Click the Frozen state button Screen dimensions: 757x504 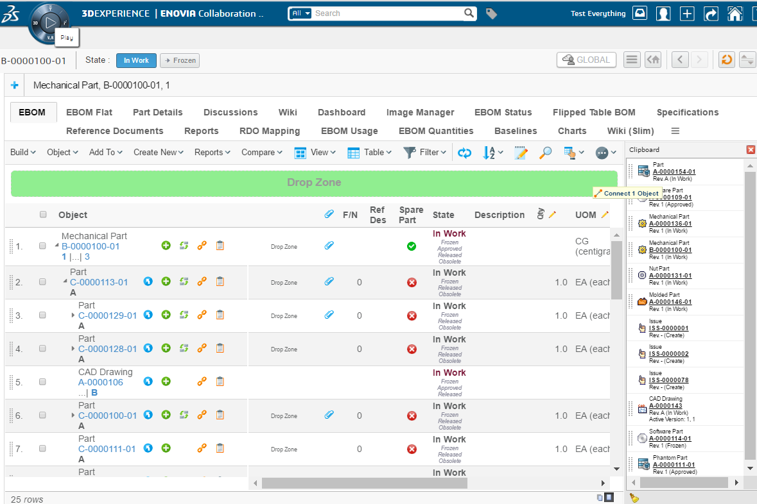(x=180, y=60)
